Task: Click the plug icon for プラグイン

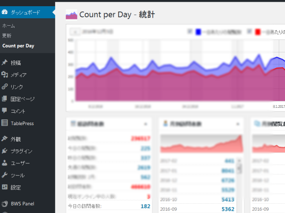Action: pyautogui.click(x=4, y=151)
